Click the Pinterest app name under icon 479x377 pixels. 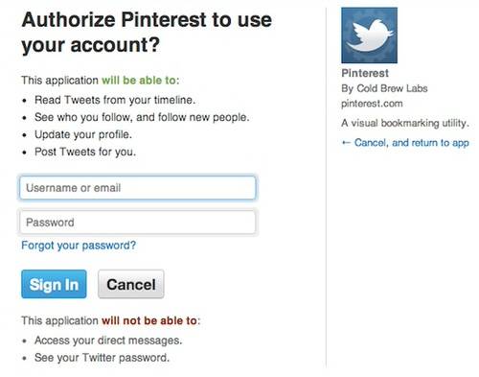point(365,73)
